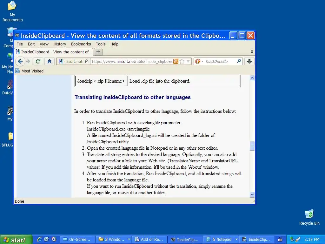Switch to Add or Remove taskbar button
This screenshot has height=244, width=325.
pyautogui.click(x=150, y=240)
